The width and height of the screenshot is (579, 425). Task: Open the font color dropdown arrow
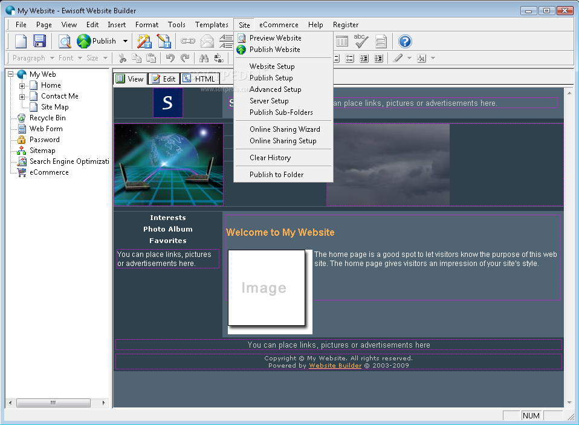click(433, 59)
